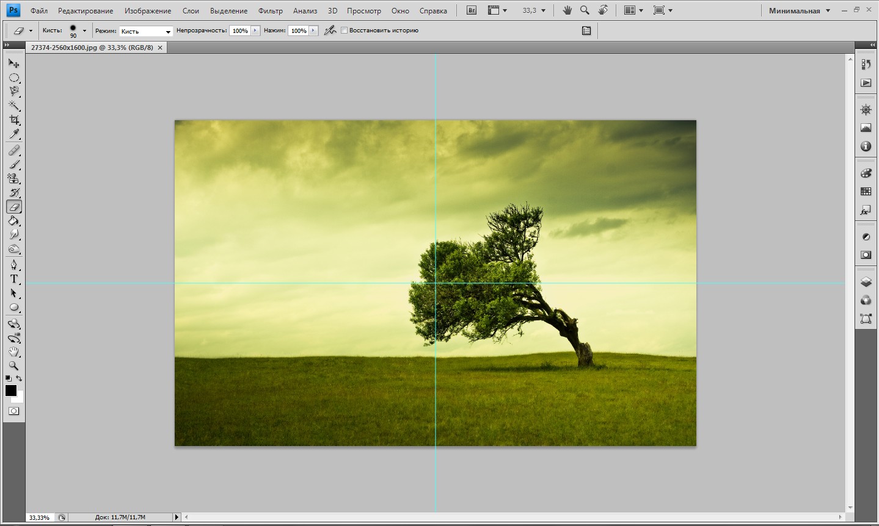The width and height of the screenshot is (879, 526).
Task: Open the Actions panel icon
Action: (x=866, y=82)
